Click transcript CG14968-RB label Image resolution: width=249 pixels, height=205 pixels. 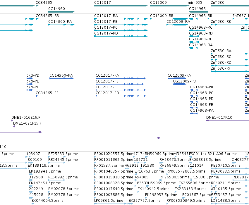(x=200, y=16)
